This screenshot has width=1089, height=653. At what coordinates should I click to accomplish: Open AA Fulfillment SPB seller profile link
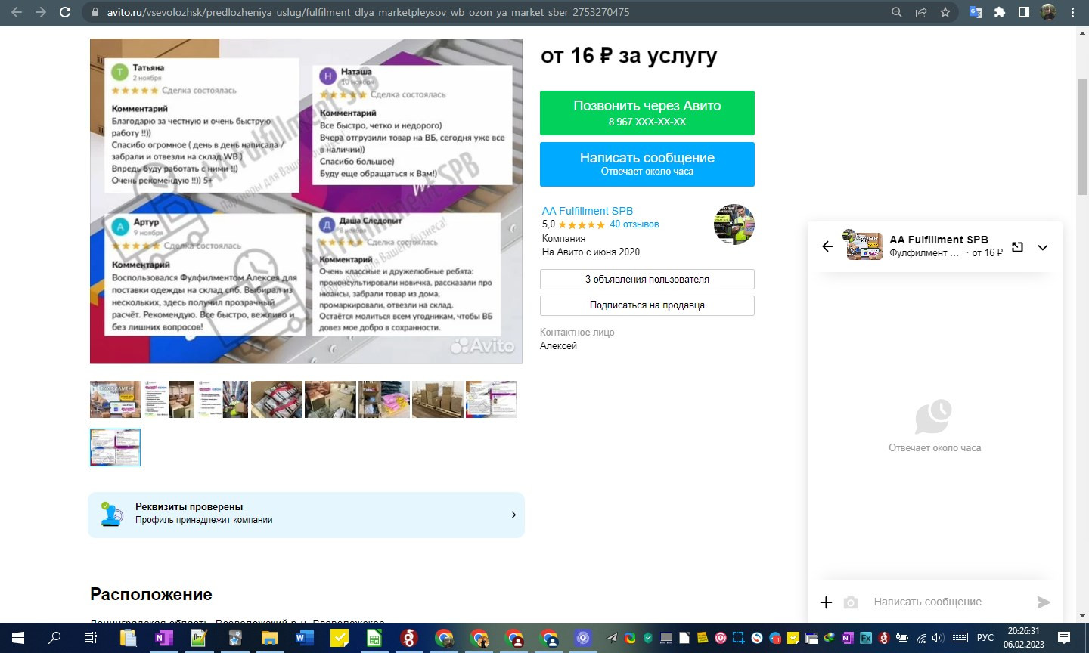click(x=588, y=211)
